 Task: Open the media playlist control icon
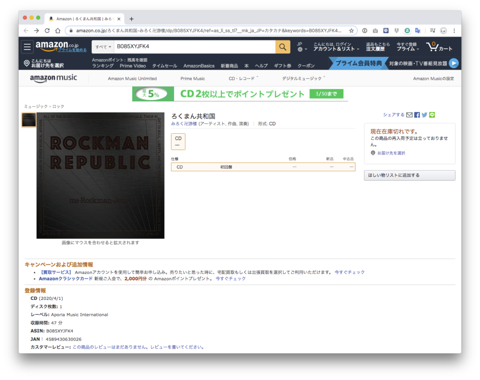[x=432, y=30]
